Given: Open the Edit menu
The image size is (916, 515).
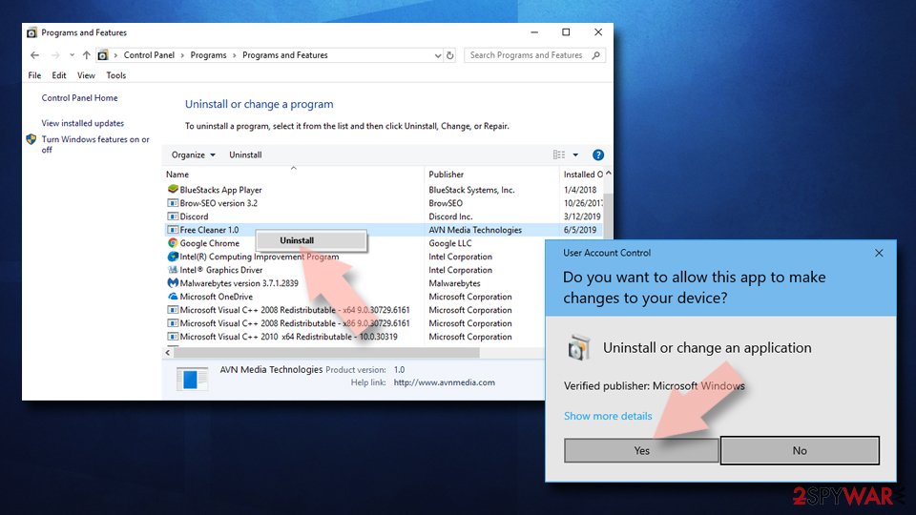Looking at the screenshot, I should pos(58,75).
